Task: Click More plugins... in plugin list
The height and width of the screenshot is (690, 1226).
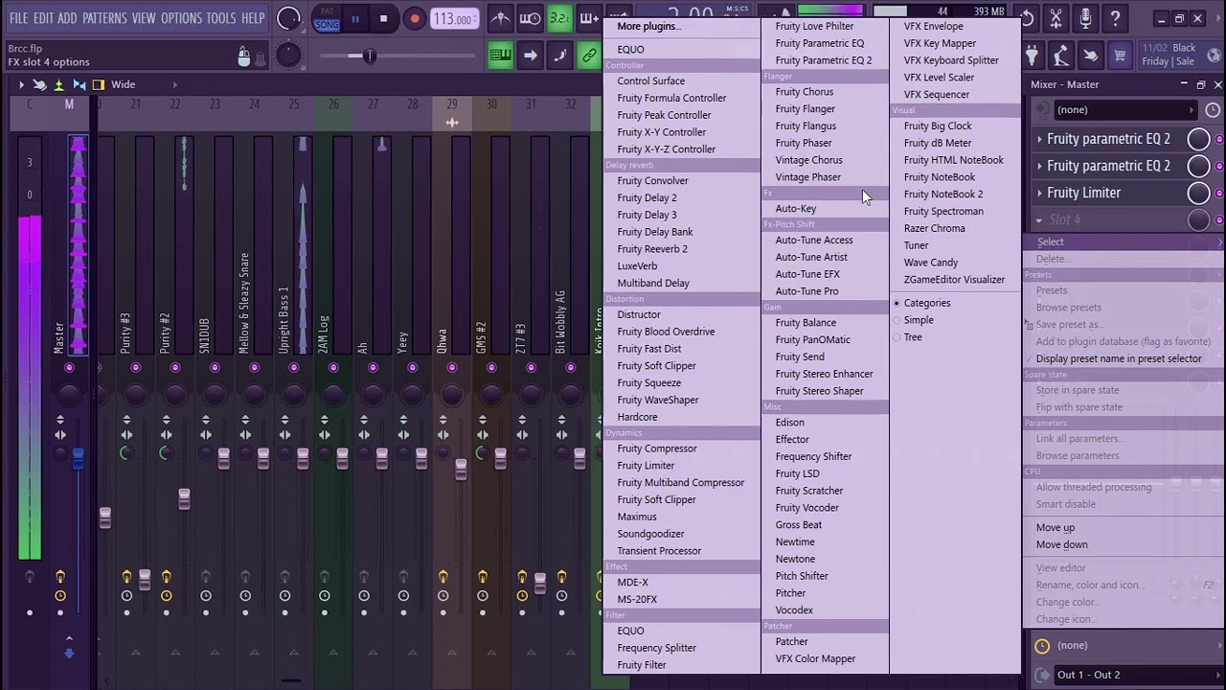Action: pyautogui.click(x=649, y=26)
